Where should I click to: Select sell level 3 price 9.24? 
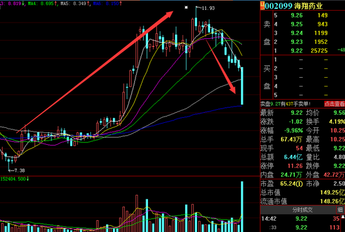point(297,33)
